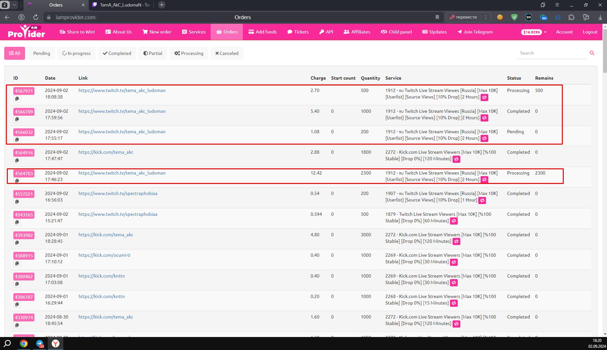Launch Chrome from the taskbar
Screen dimensions: 607x350
(24, 344)
